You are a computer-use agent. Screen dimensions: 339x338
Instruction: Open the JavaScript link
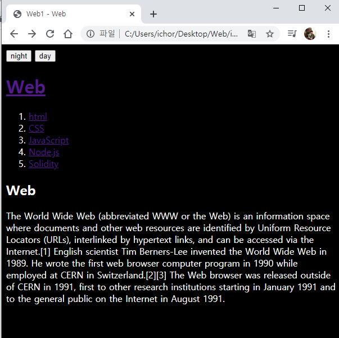click(x=49, y=141)
